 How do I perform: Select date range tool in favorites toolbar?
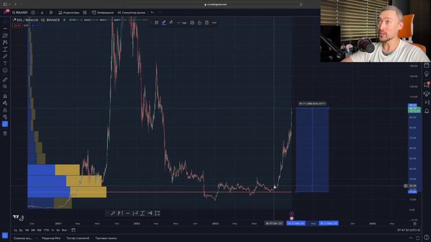(135, 213)
